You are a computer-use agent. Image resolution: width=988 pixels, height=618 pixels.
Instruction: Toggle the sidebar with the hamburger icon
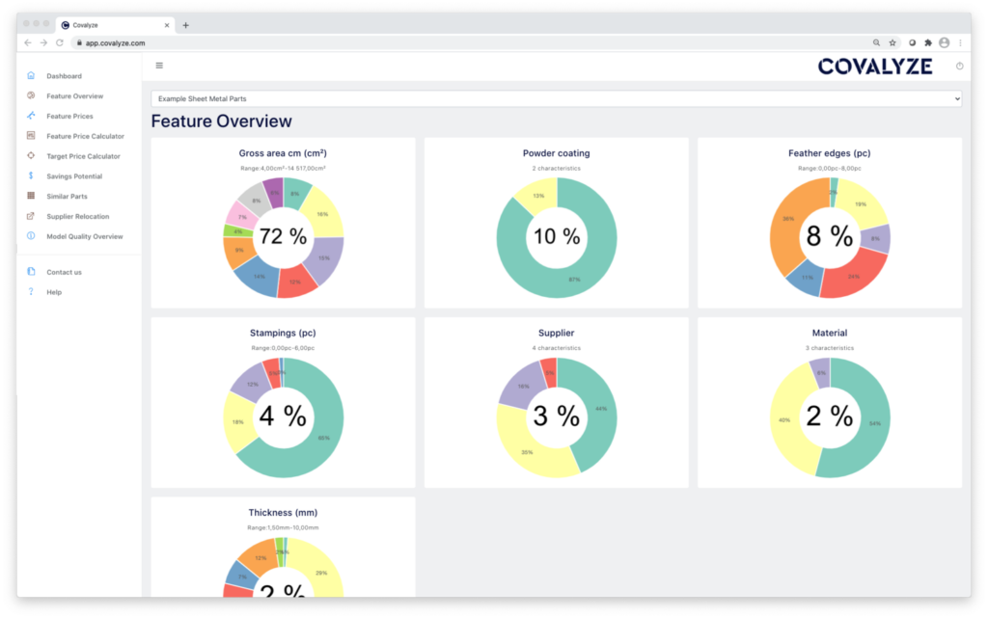(x=159, y=66)
